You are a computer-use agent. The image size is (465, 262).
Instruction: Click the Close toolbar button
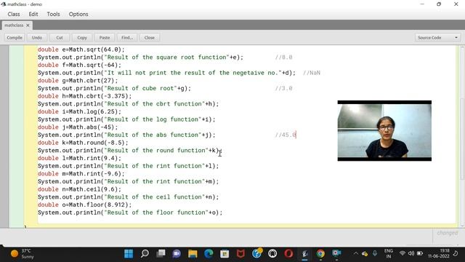click(150, 38)
